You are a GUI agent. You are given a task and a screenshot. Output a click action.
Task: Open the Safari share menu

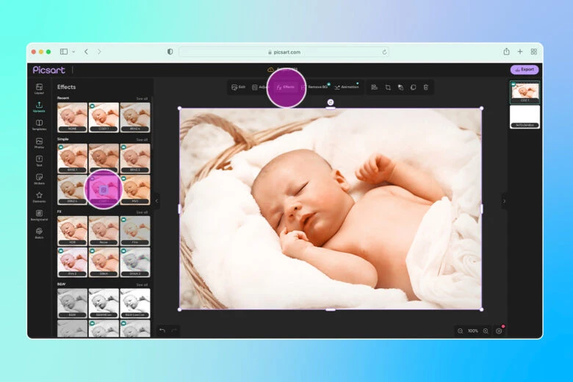506,51
